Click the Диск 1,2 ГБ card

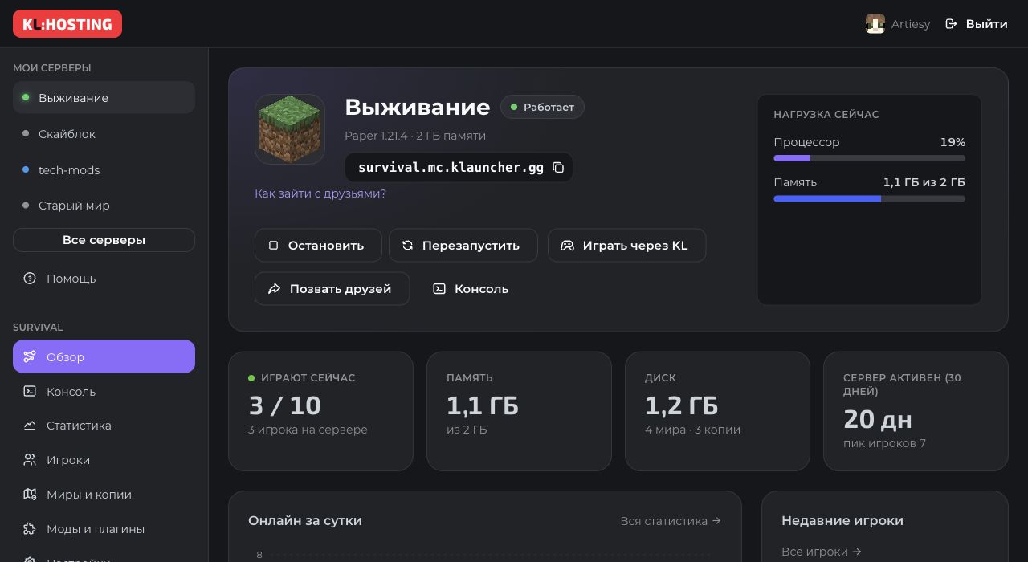coord(717,411)
